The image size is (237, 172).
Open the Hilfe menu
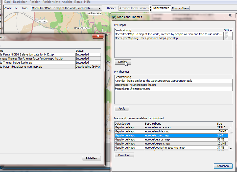click(x=87, y=2)
